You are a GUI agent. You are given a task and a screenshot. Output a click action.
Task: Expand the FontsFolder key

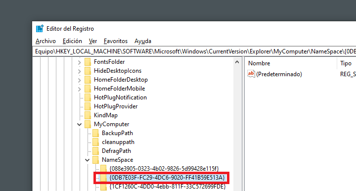pyautogui.click(x=79, y=62)
